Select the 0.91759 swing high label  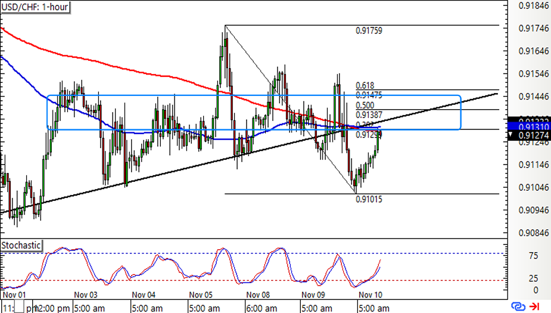(369, 31)
